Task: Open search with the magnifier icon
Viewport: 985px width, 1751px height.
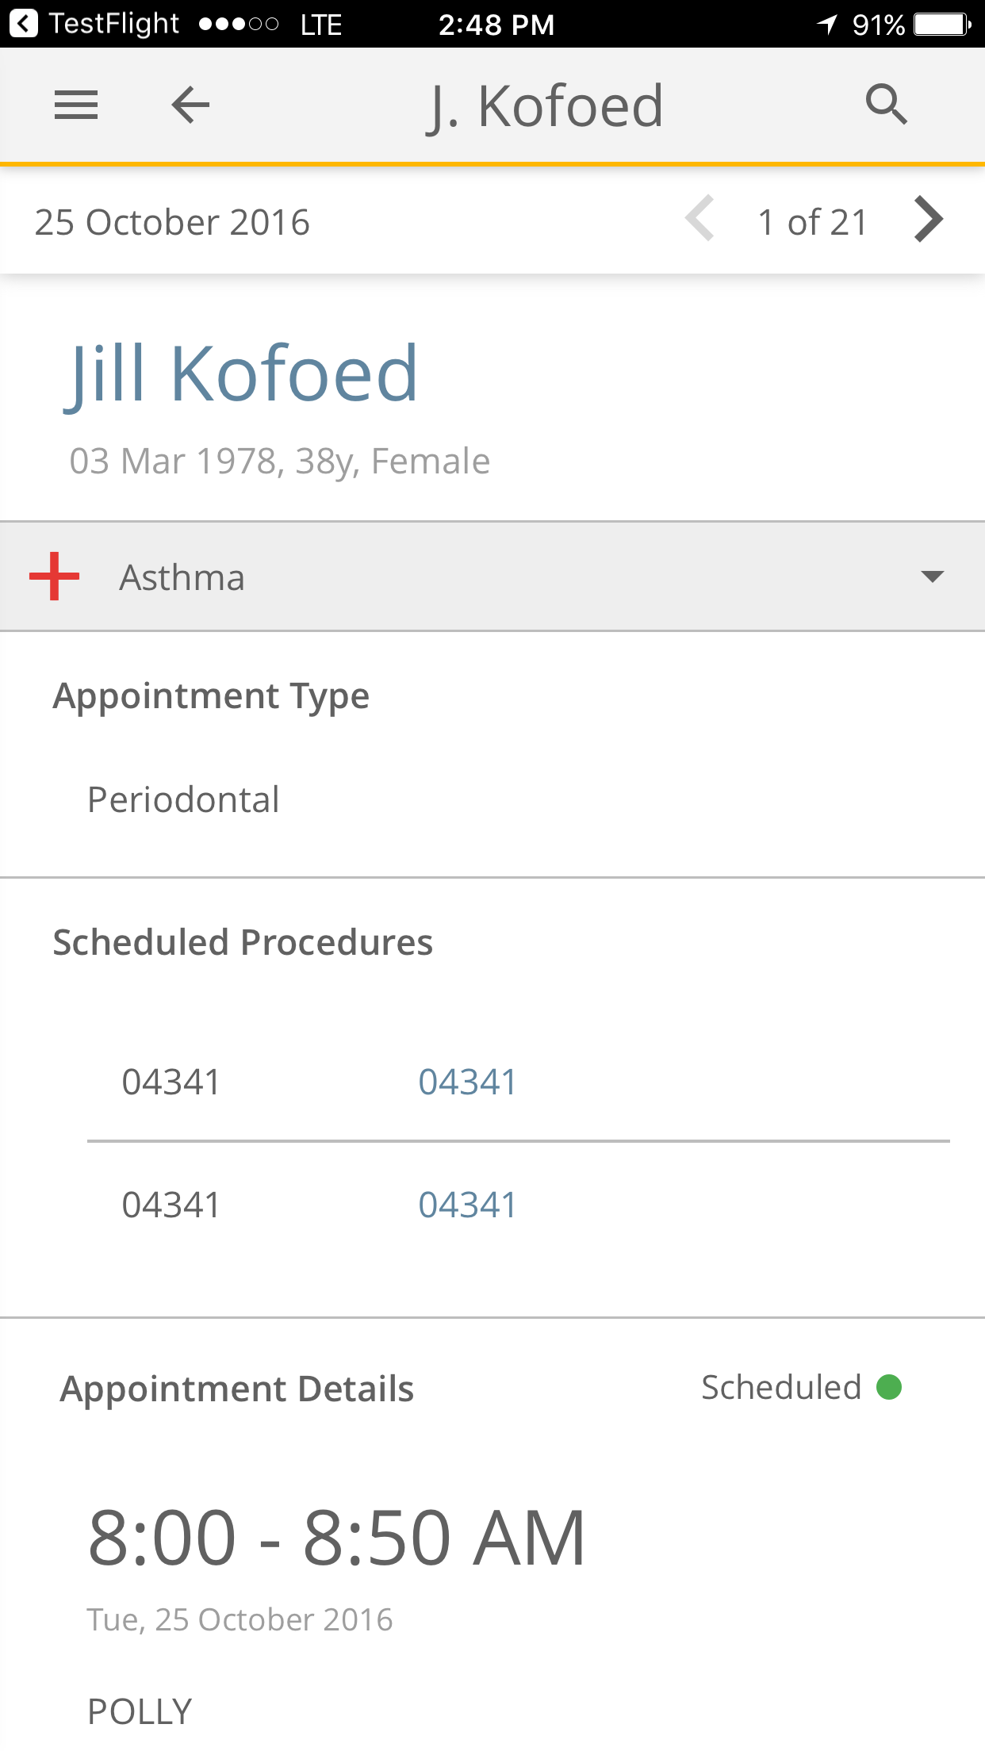Action: pyautogui.click(x=886, y=105)
